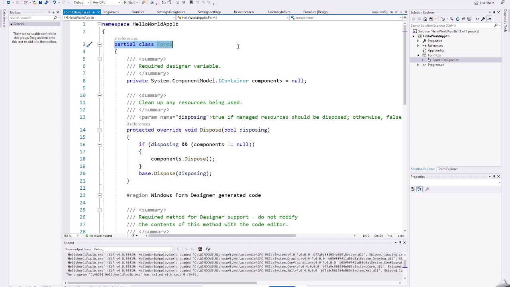Image resolution: width=510 pixels, height=287 pixels.
Task: Toggle the Alphabetical sort in Properties panel
Action: pos(419,189)
